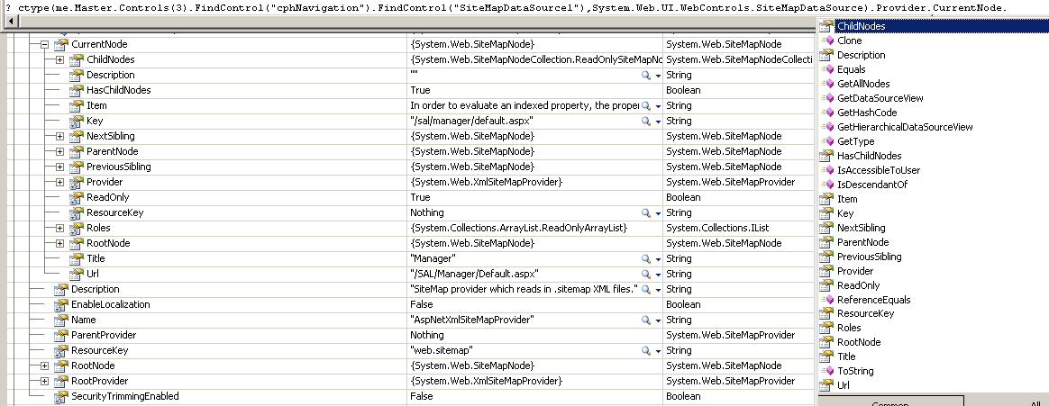1049x406 pixels.
Task: Click the magnifier next to "AspNetXmlSiteMapProvider"
Action: click(x=645, y=320)
